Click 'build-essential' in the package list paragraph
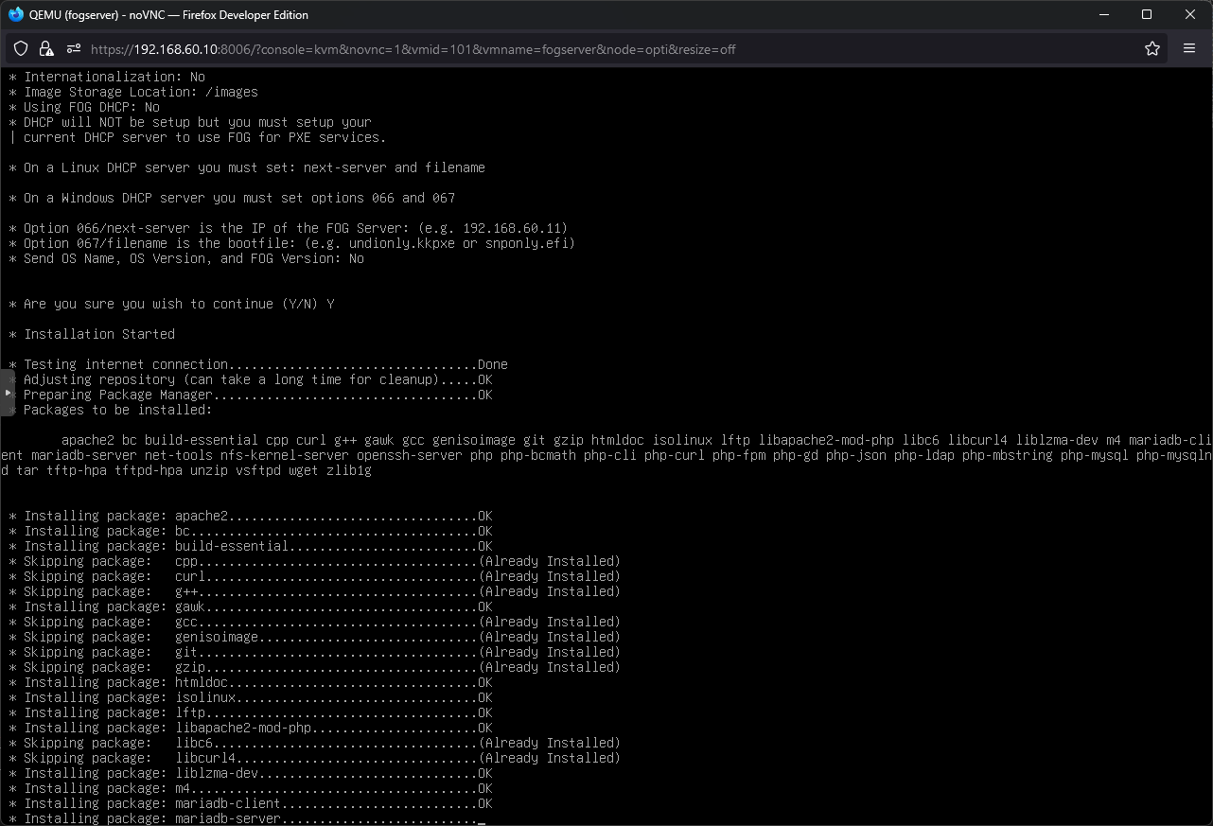The width and height of the screenshot is (1213, 826). [x=202, y=440]
